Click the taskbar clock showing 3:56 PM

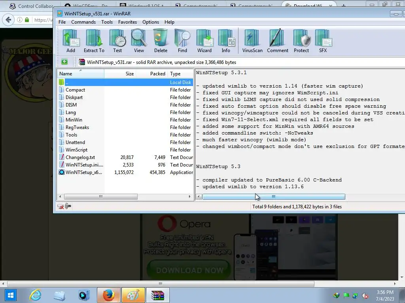point(385,296)
